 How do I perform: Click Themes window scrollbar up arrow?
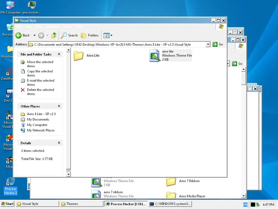pyautogui.click(x=244, y=69)
